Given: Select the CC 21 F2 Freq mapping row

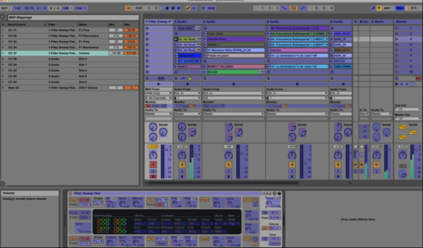Looking at the screenshot, I should (x=70, y=30).
